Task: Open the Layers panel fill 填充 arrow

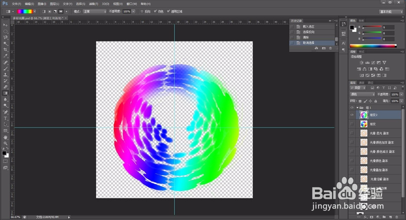Action: [x=402, y=101]
